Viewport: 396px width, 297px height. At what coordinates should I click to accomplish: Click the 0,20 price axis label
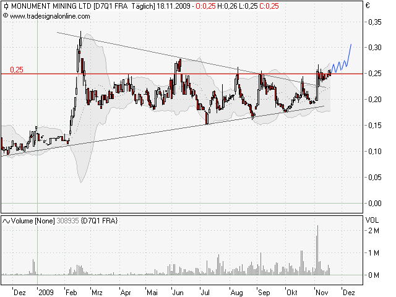[375, 100]
